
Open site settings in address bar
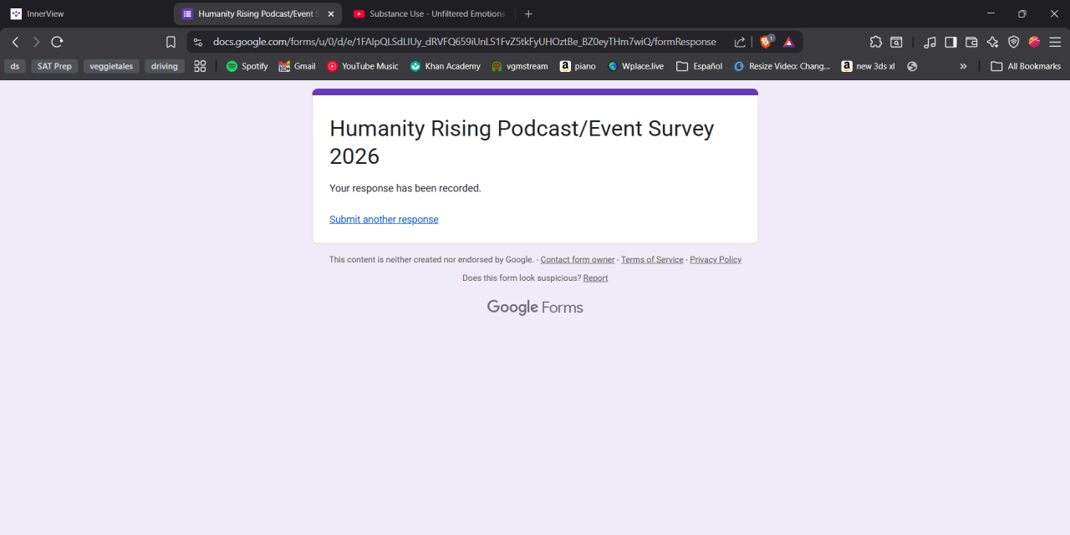point(198,42)
